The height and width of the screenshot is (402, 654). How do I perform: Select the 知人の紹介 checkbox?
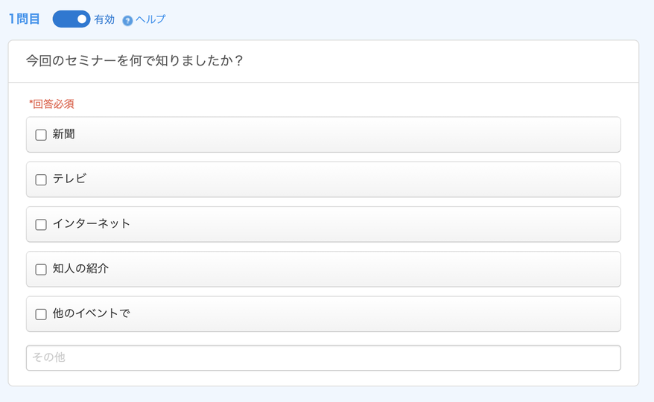41,269
